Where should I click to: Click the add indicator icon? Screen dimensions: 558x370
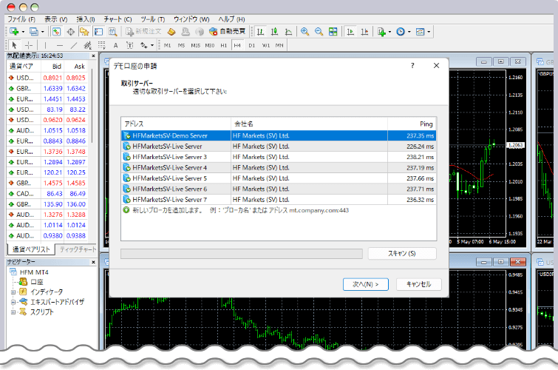[x=381, y=32]
